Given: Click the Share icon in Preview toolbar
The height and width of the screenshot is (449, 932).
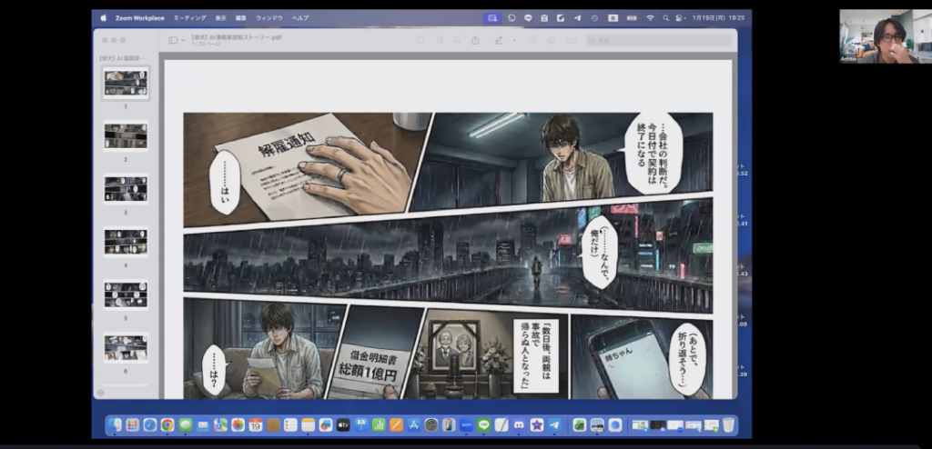Looking at the screenshot, I should pos(475,40).
